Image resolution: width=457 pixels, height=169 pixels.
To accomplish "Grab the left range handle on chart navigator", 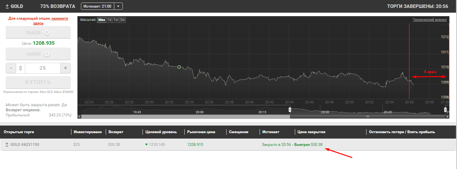I will (x=290, y=109).
